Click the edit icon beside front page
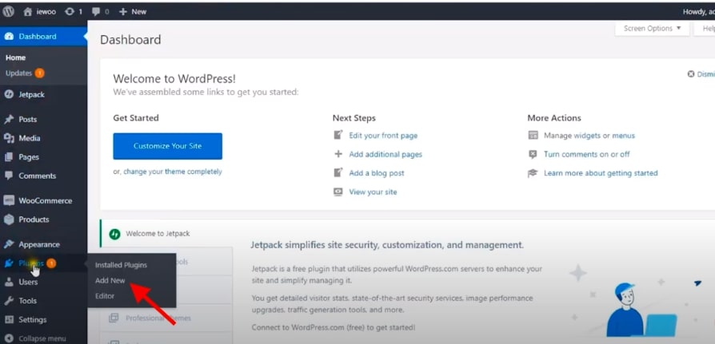This screenshot has height=344, width=715. [x=338, y=135]
